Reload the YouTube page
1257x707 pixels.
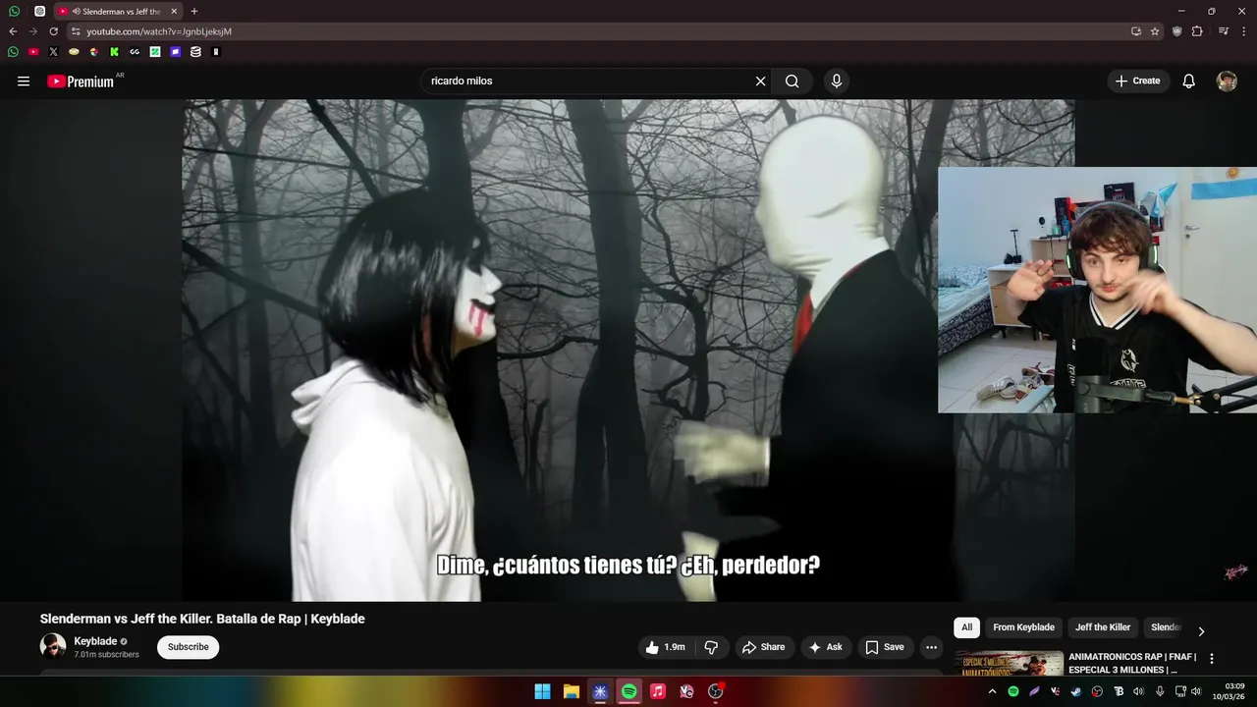coord(53,31)
